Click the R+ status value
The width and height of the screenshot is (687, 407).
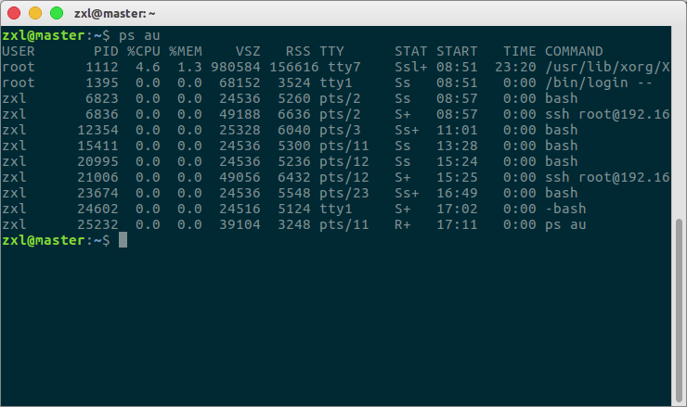pos(403,224)
